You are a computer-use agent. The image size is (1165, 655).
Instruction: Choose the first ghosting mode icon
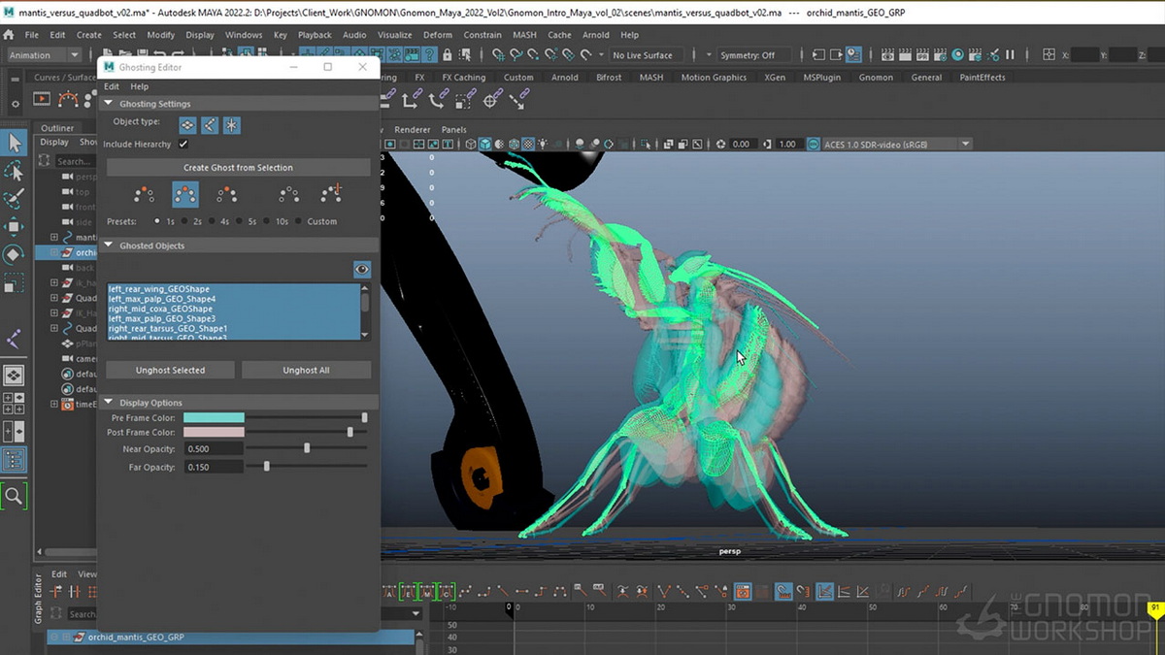[x=145, y=195]
